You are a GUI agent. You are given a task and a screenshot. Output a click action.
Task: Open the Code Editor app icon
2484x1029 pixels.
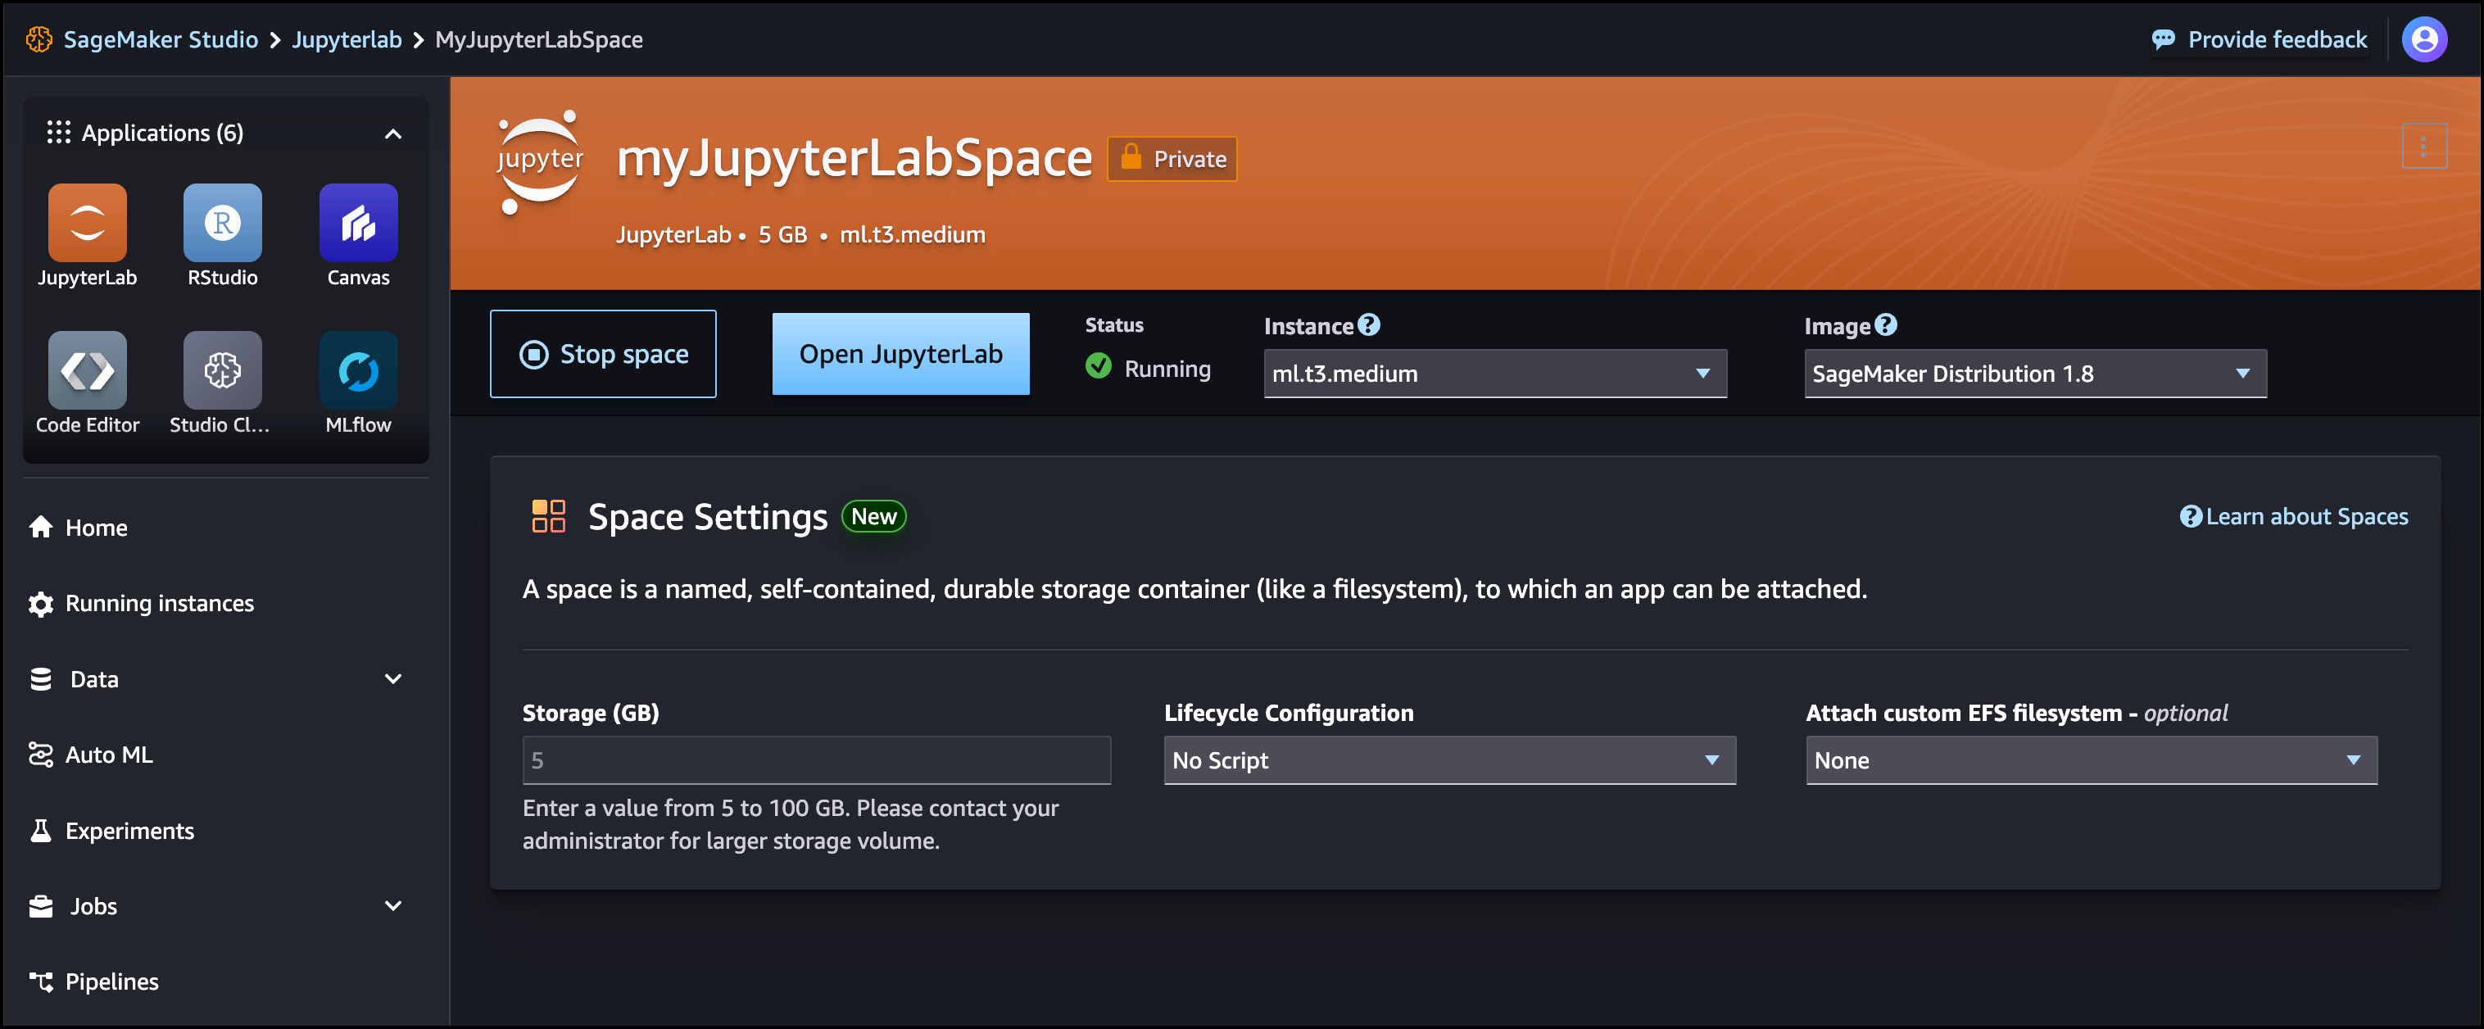point(87,370)
